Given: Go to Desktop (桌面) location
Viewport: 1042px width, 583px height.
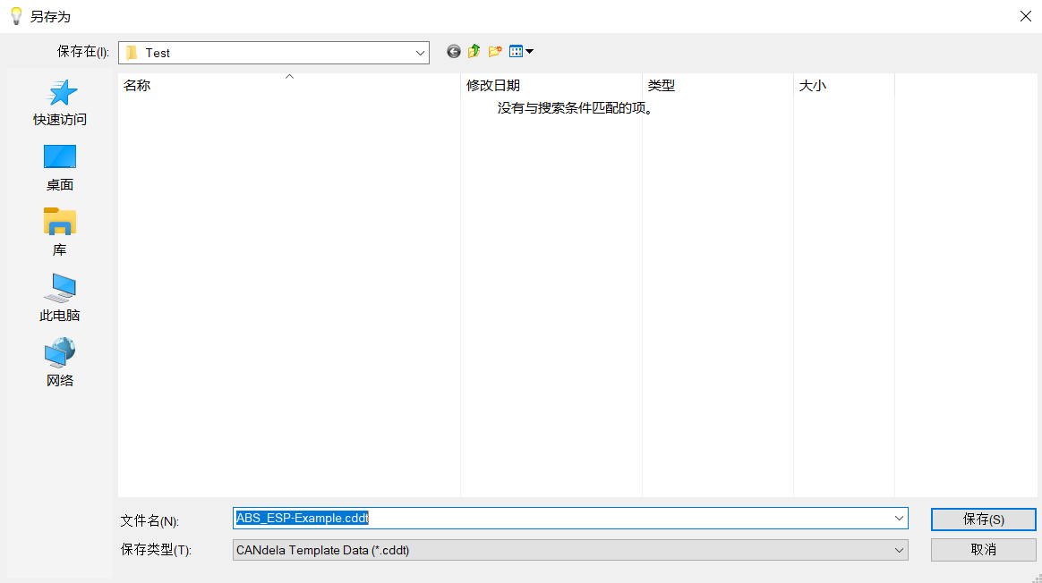Looking at the screenshot, I should [60, 168].
